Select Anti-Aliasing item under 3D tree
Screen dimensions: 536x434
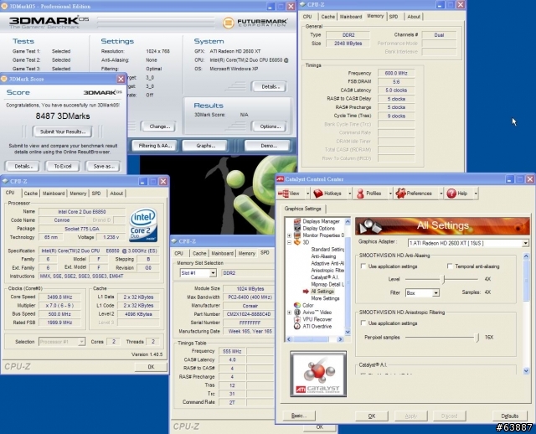click(x=323, y=256)
